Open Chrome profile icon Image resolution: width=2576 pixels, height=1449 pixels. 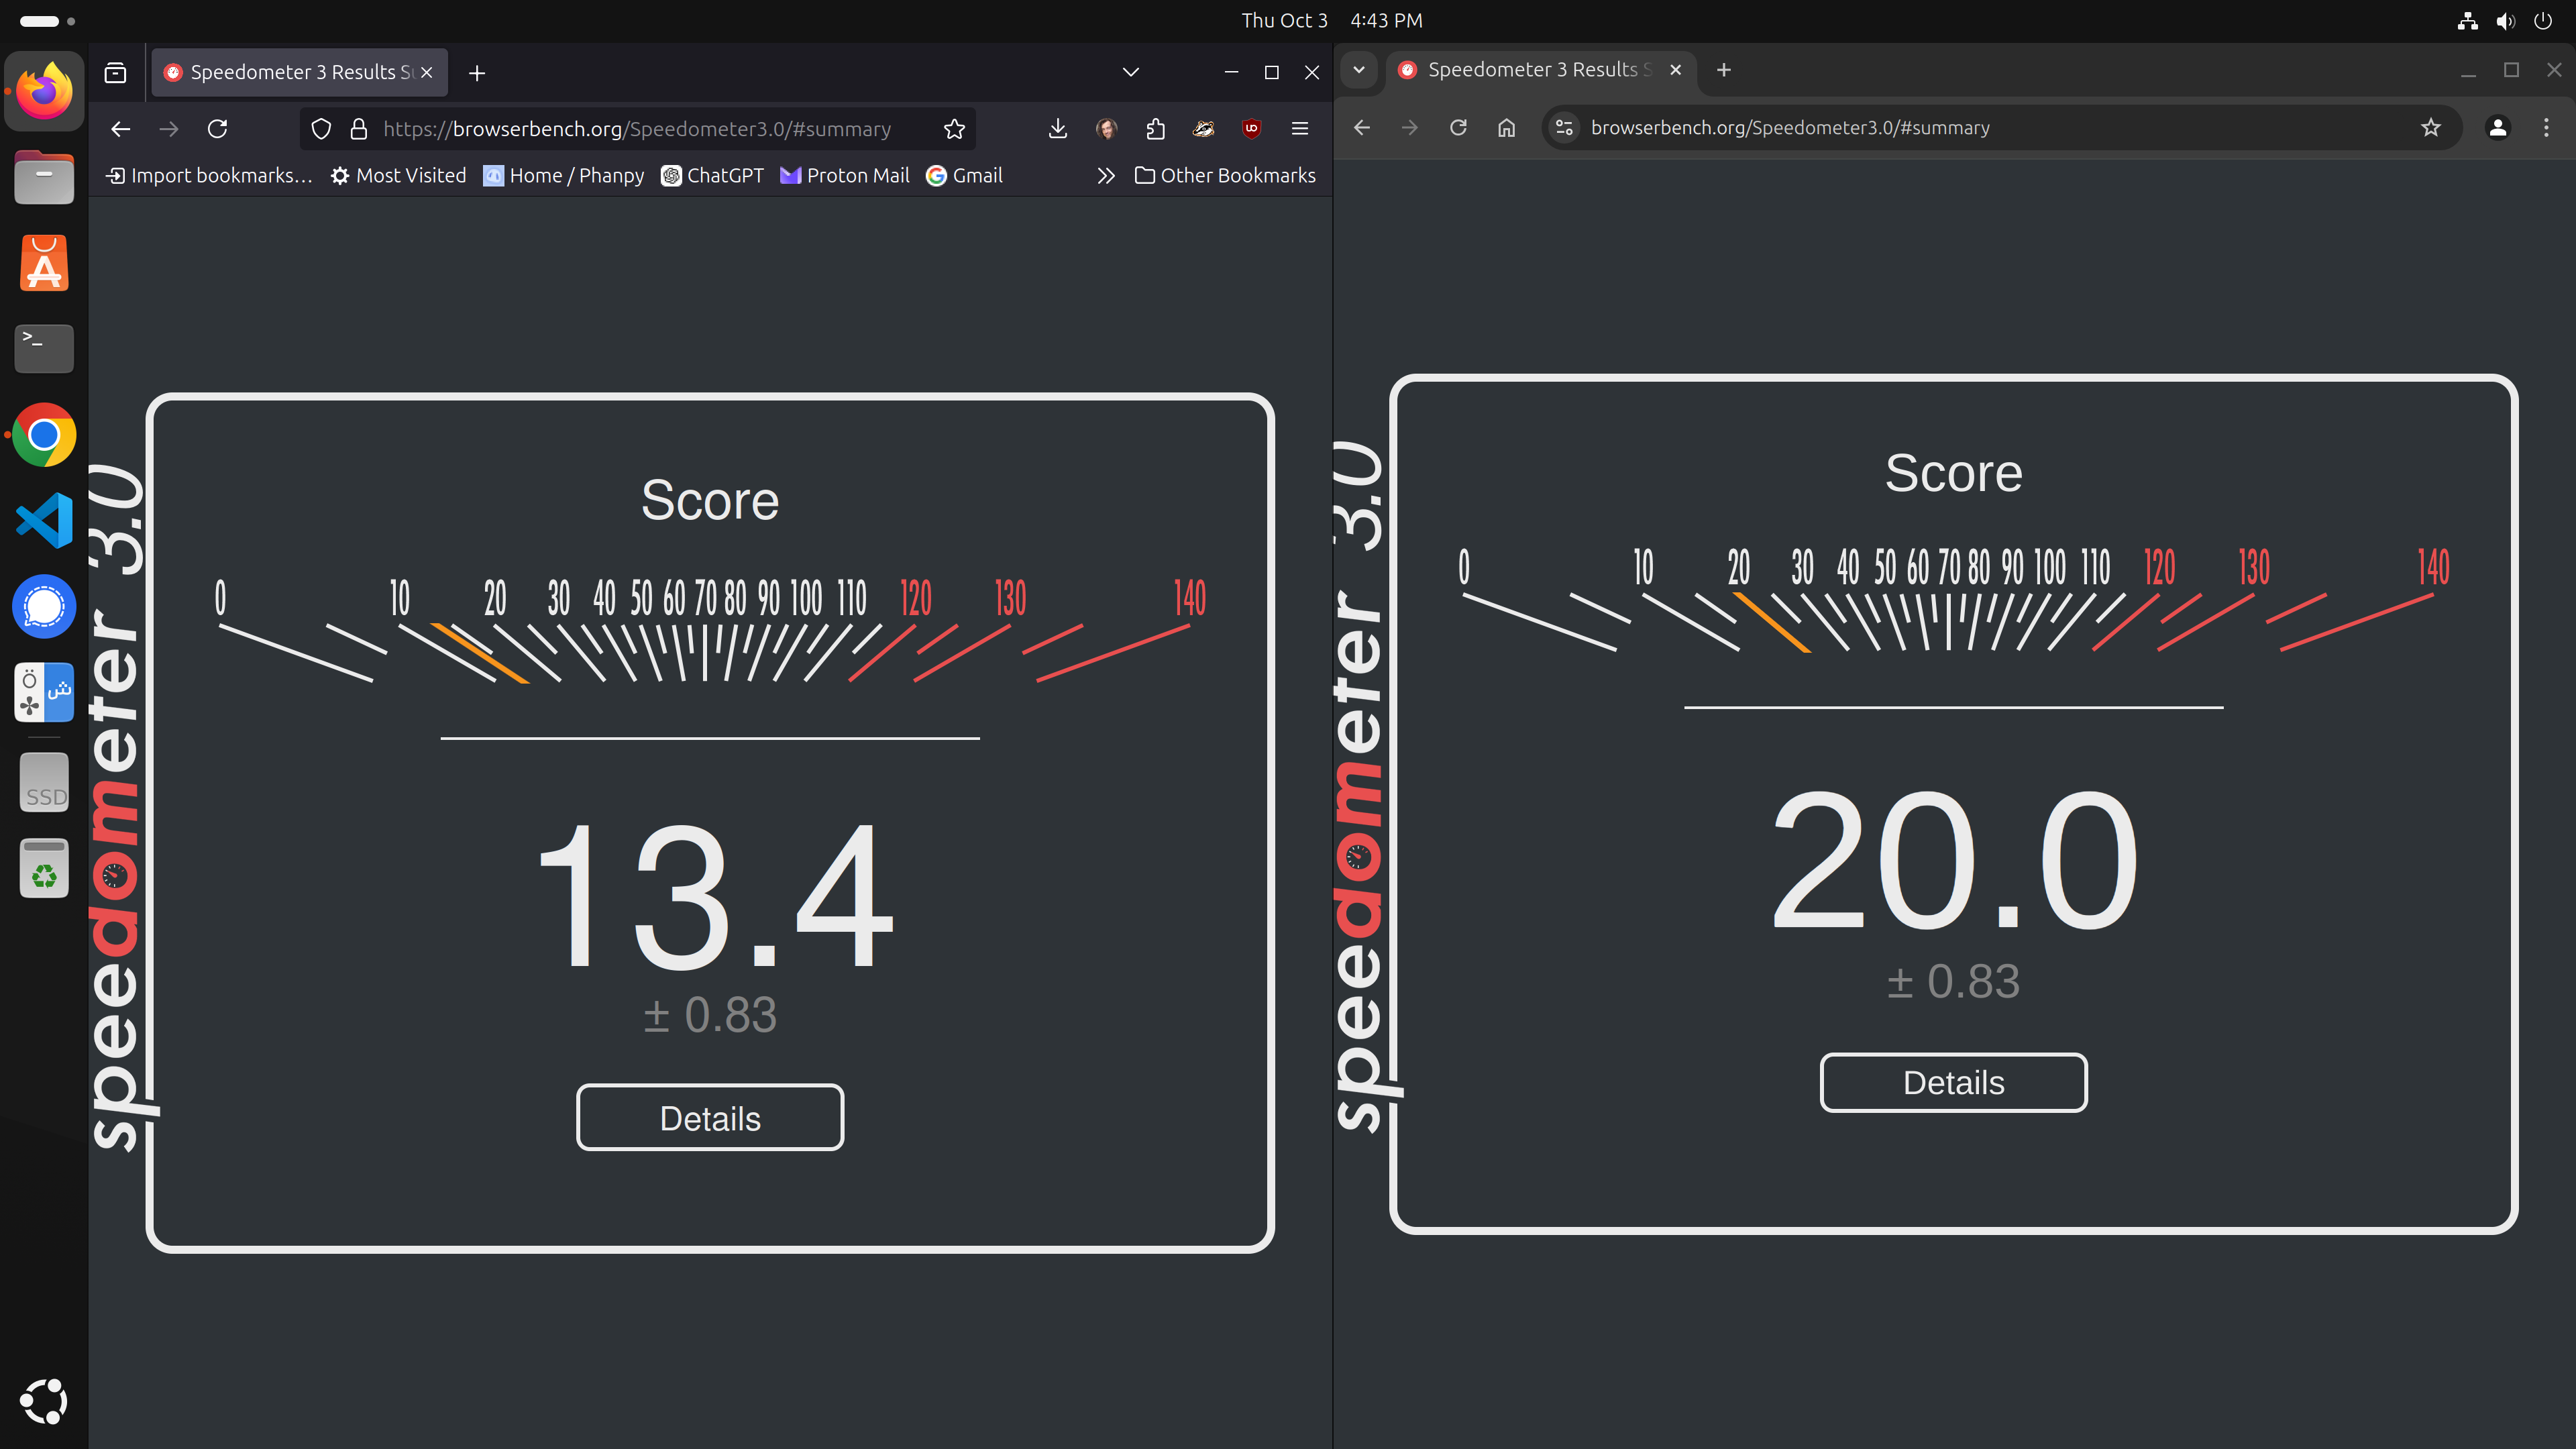[2498, 127]
